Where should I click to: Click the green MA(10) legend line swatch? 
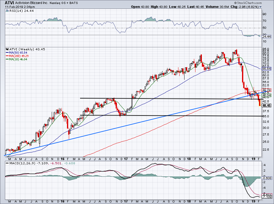[x=7, y=59]
